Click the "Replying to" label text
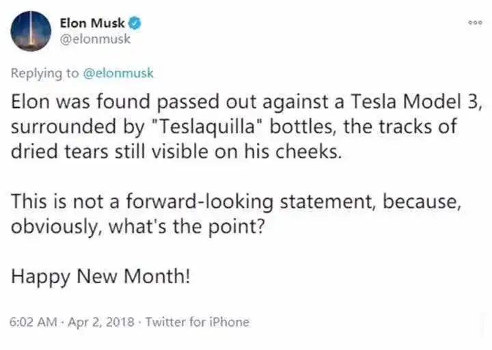Viewport: 492px width, 350px height. coord(45,73)
